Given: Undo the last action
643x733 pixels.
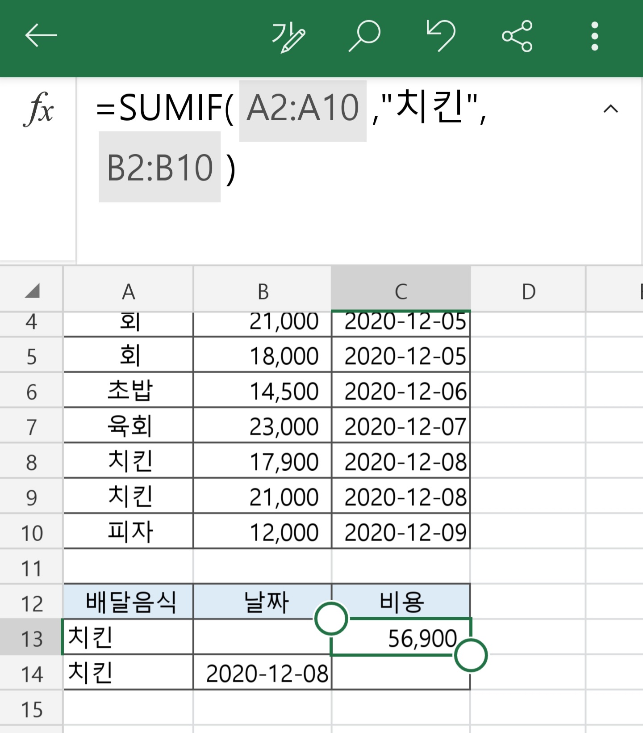Looking at the screenshot, I should click(x=441, y=36).
